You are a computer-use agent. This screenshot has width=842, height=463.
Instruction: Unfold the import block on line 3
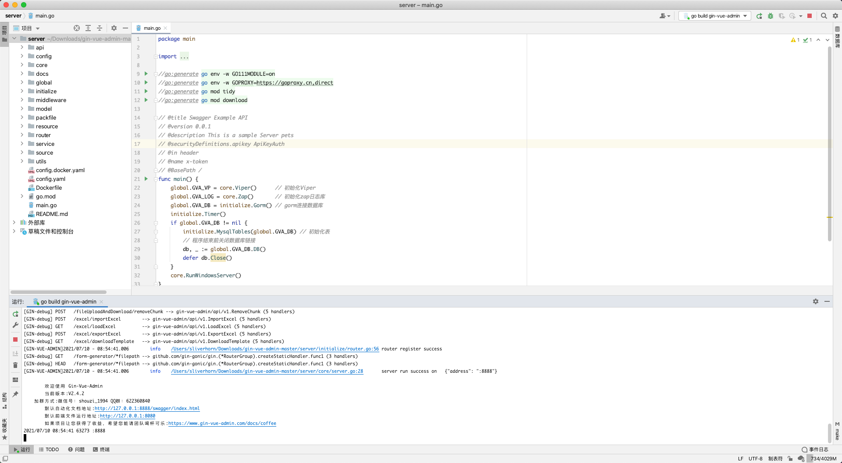pos(156,57)
